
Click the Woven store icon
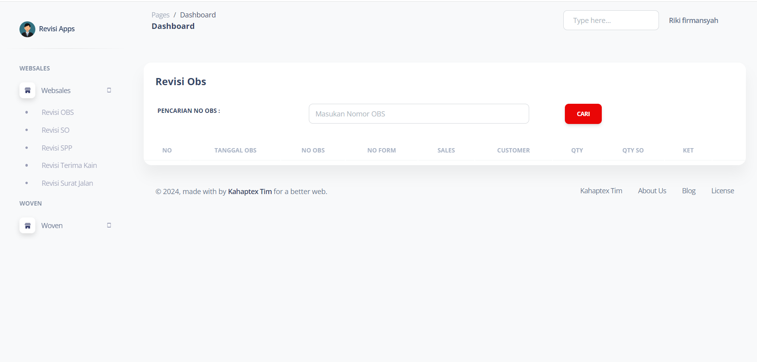click(27, 225)
